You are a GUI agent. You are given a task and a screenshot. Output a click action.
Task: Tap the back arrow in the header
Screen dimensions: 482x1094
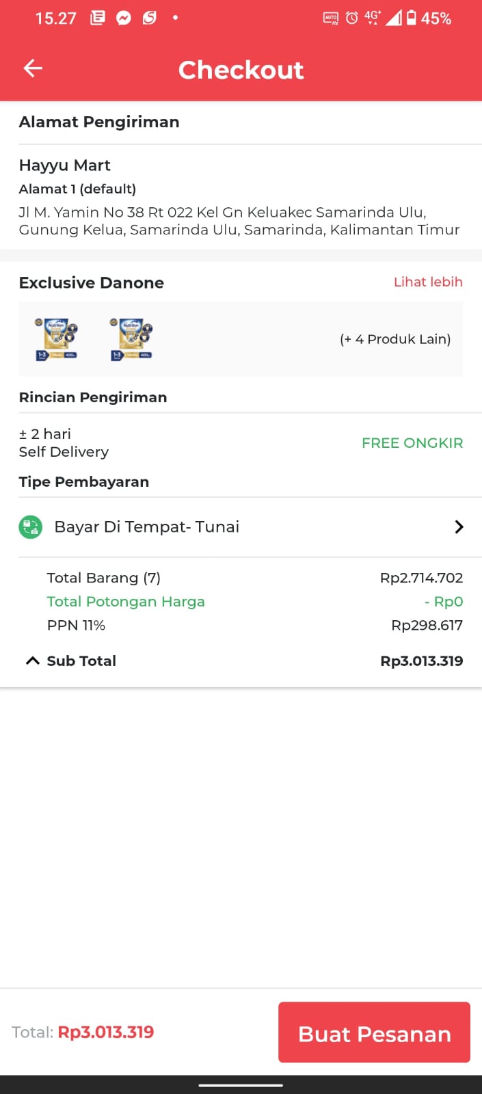coord(33,68)
